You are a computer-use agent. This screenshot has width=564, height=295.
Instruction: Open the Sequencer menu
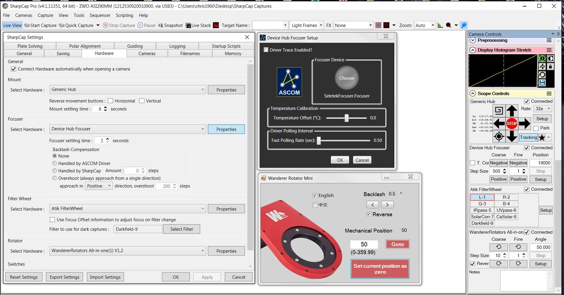100,15
